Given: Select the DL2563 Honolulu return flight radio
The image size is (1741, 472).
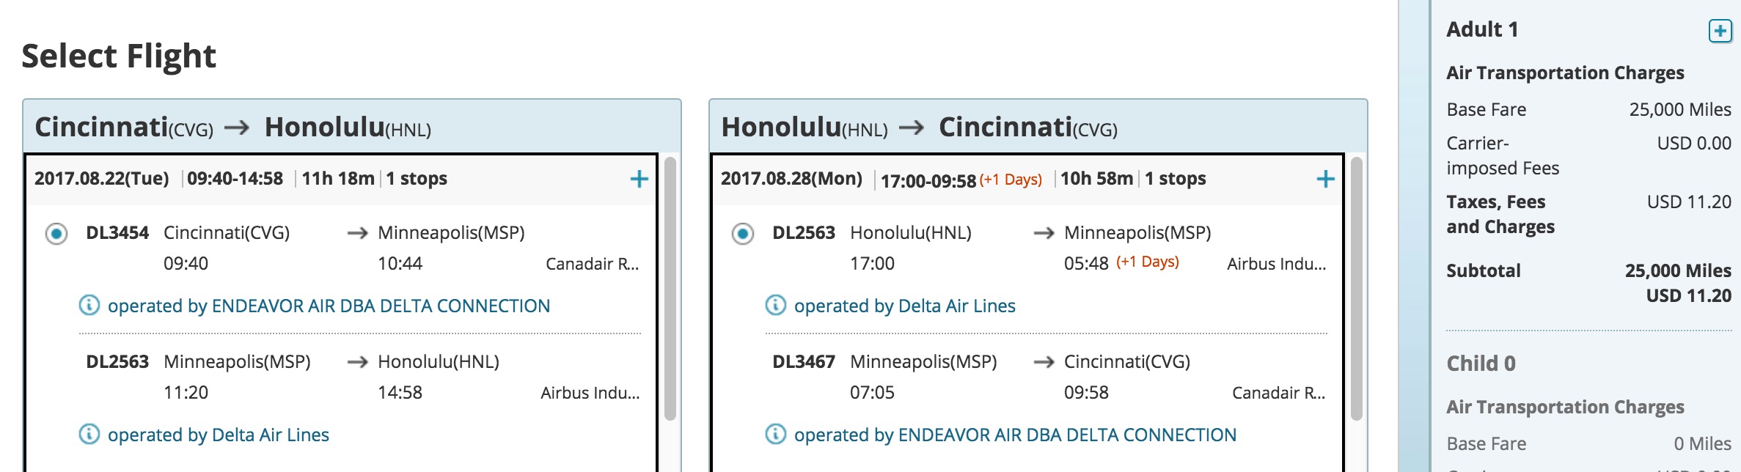Looking at the screenshot, I should (x=743, y=234).
